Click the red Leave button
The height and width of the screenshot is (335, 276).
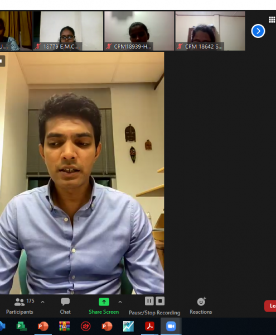point(270,306)
